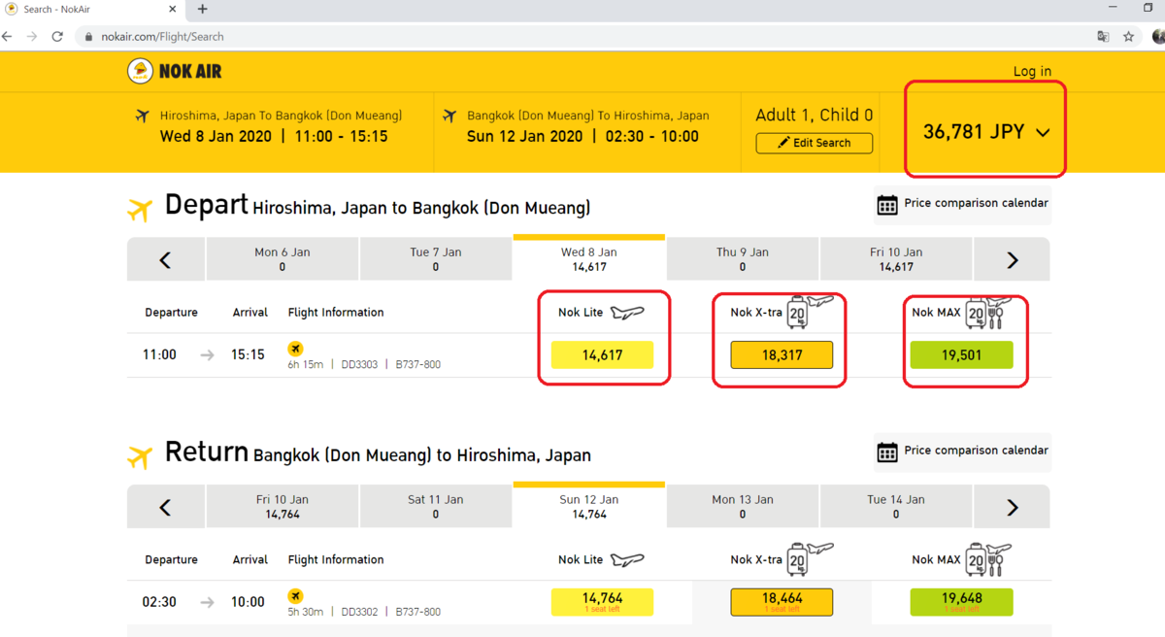Close the Search - NokAir tab
1165x637 pixels.
click(174, 9)
